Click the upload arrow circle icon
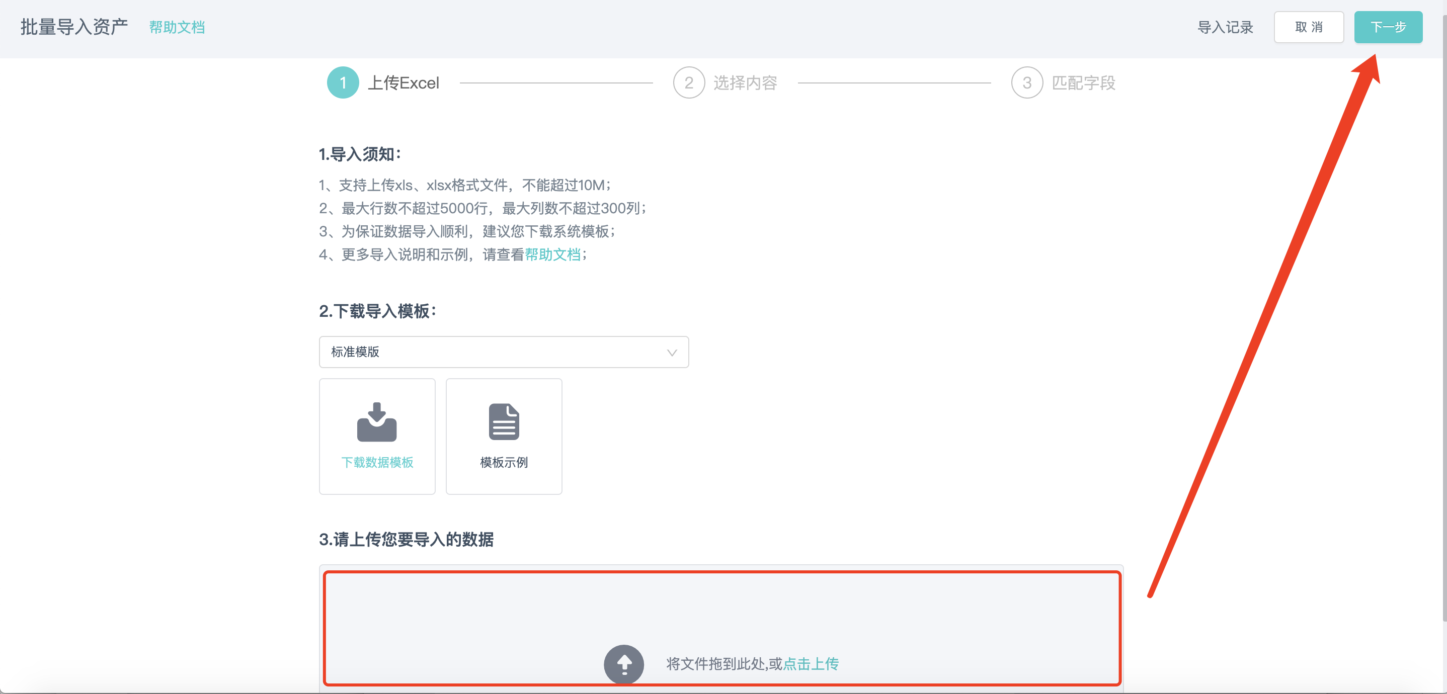 click(x=623, y=664)
